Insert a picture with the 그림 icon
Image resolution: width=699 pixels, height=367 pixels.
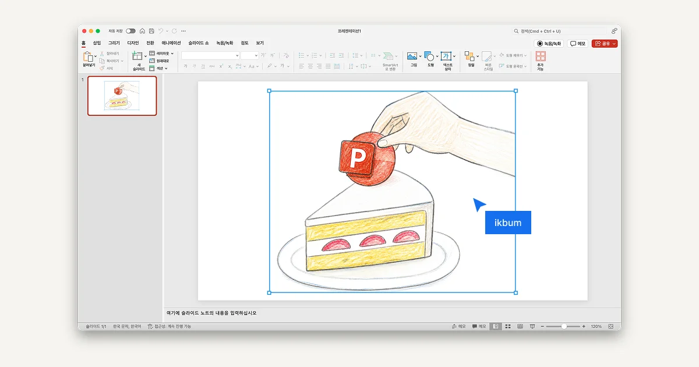(412, 57)
